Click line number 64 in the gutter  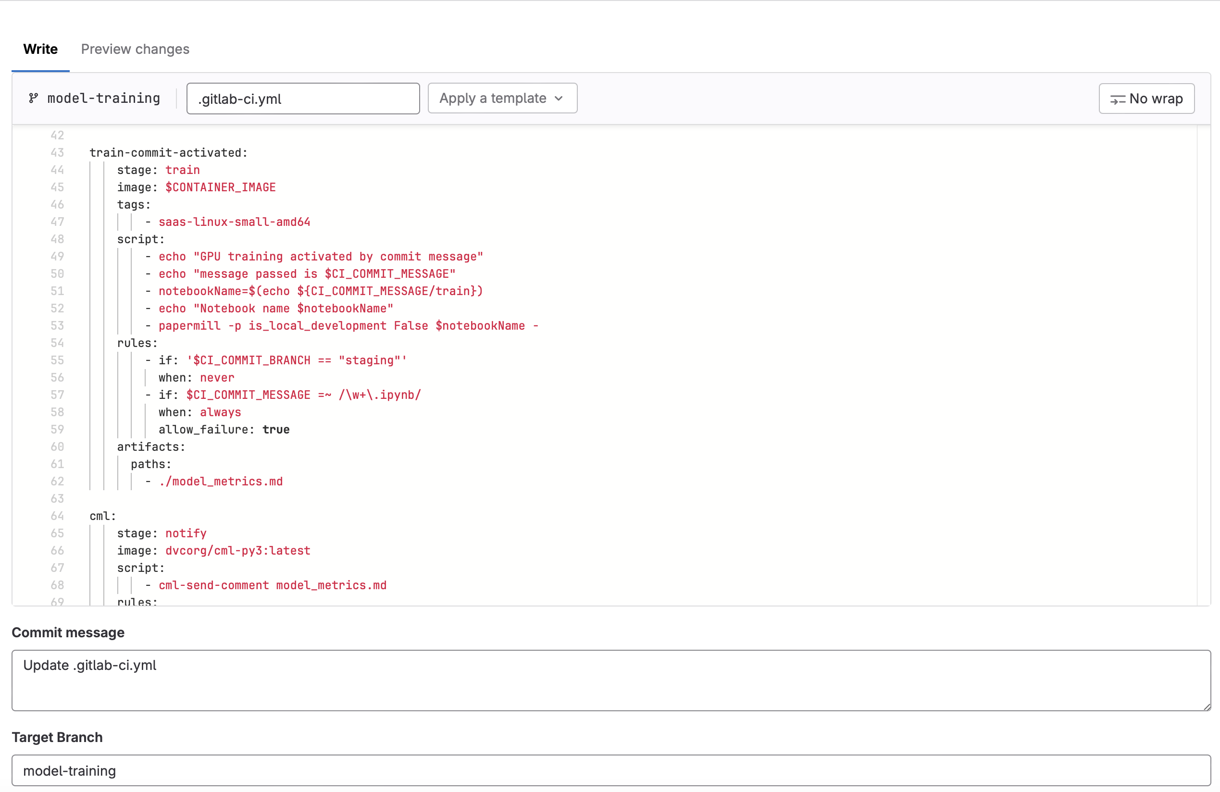click(57, 516)
